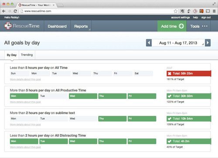The height and width of the screenshot is (158, 218).
Task: Select Wed in All Productive Time goal
Action: (83, 96)
